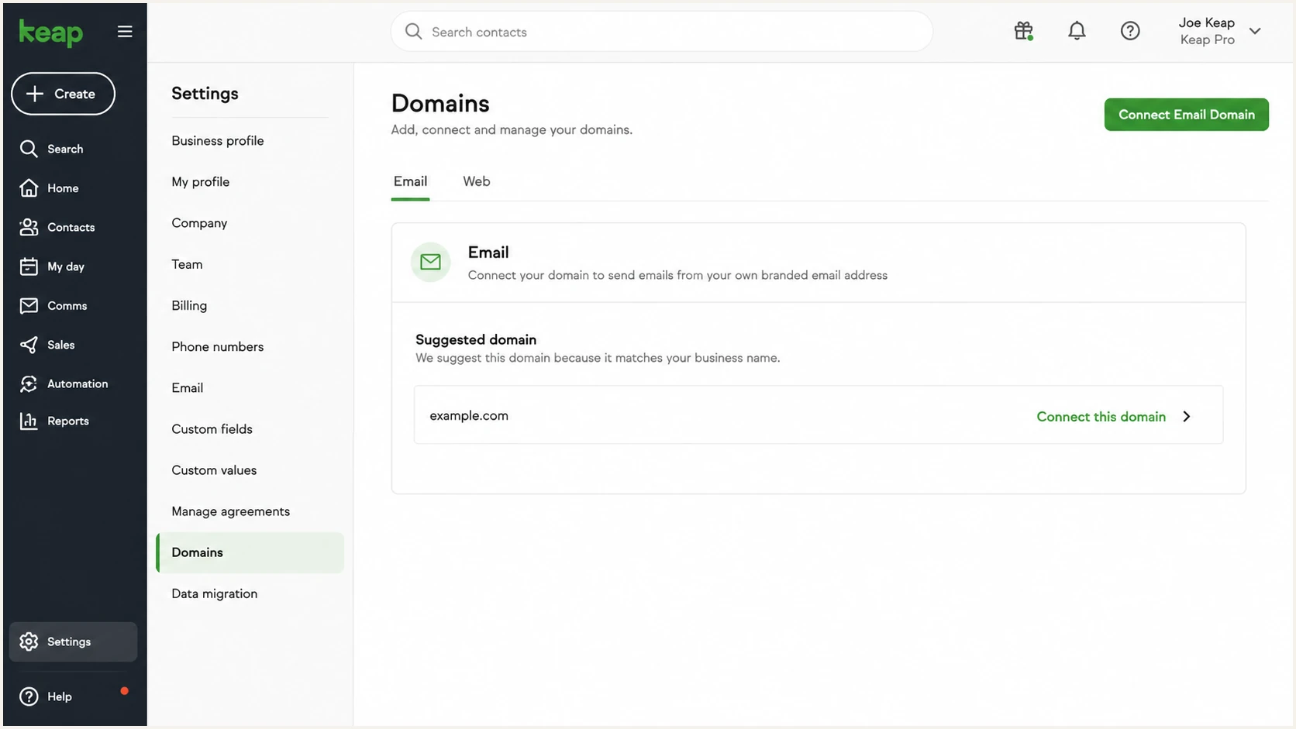Open Manage agreements settings
This screenshot has width=1296, height=729.
click(x=231, y=511)
